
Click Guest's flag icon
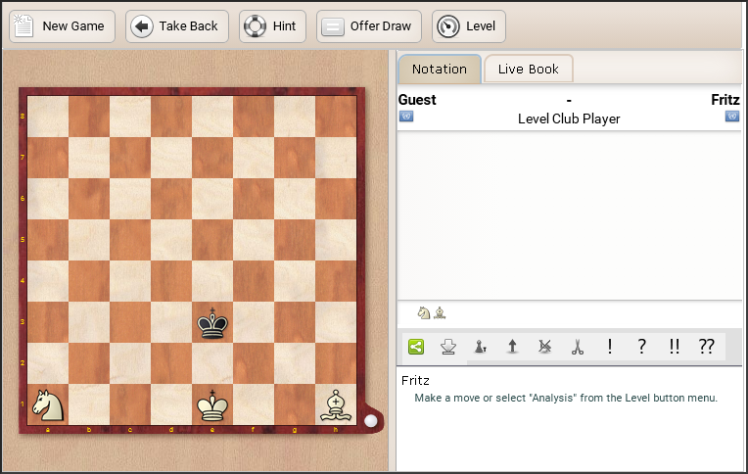(406, 116)
